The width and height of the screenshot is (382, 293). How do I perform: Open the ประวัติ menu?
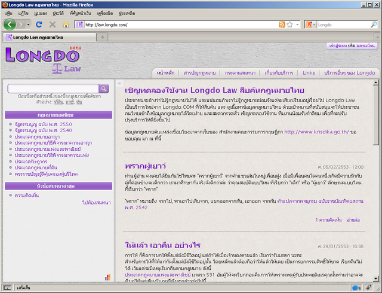[58, 13]
